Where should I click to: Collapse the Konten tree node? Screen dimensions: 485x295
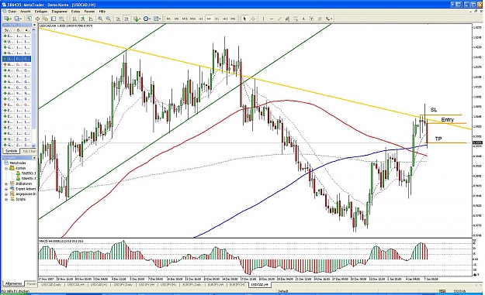(6, 169)
